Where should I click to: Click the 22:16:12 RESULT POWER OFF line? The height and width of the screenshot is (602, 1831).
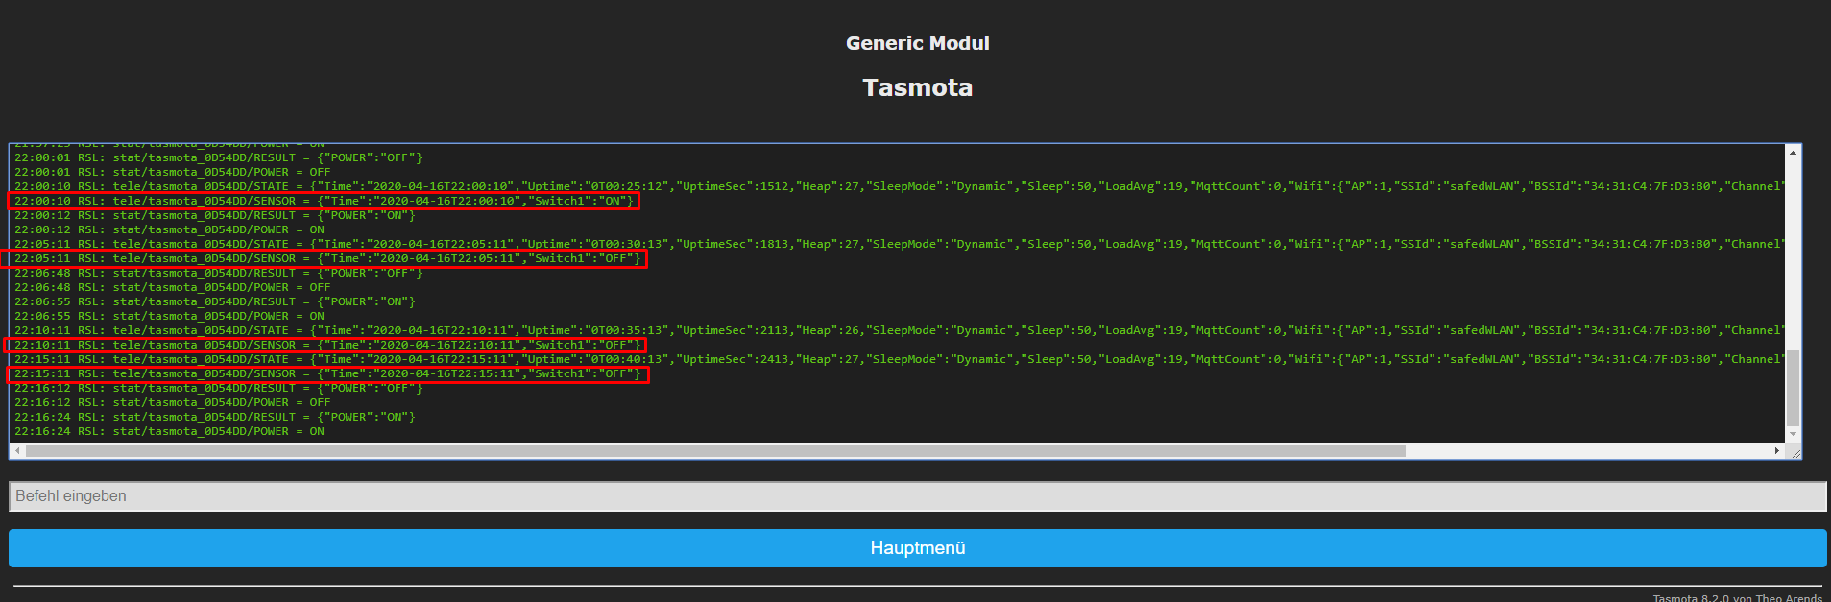click(x=218, y=388)
